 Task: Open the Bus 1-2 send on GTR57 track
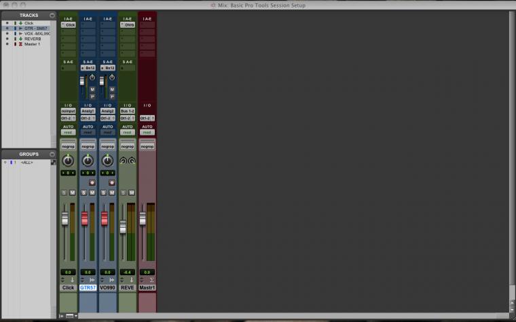coord(88,68)
